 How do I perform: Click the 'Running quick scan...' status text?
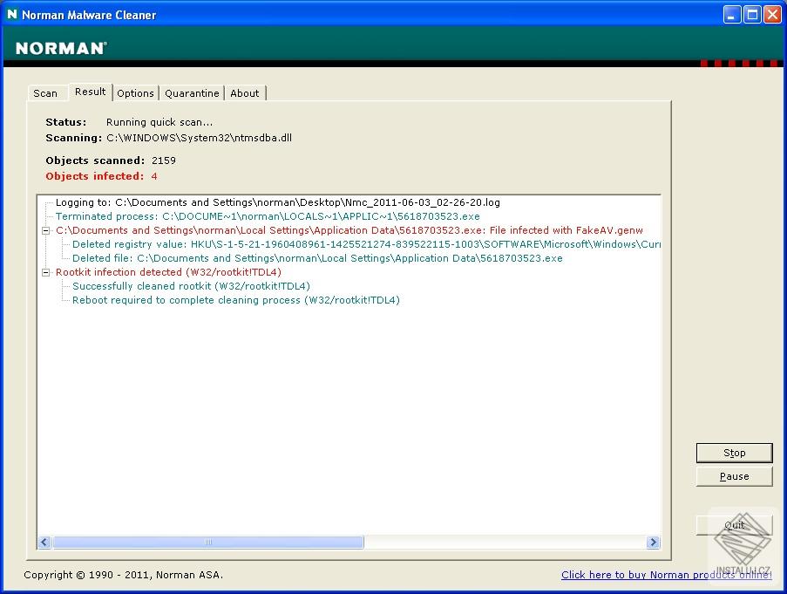click(x=159, y=122)
